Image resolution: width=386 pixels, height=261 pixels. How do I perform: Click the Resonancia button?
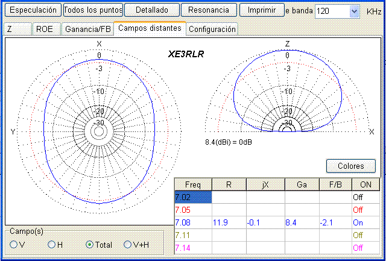pyautogui.click(x=209, y=10)
